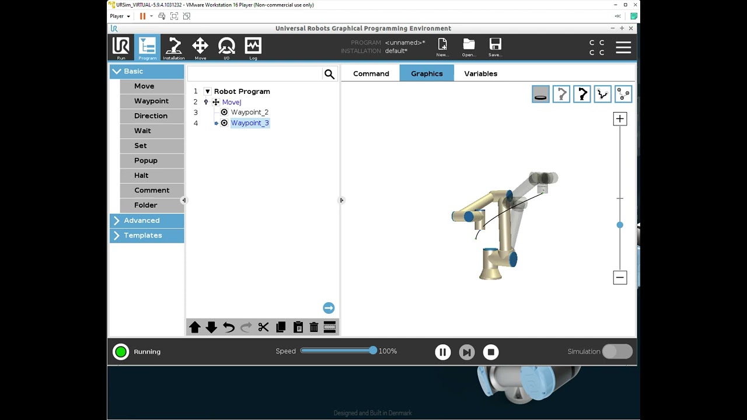Click VMware full screen icon
This screenshot has height=420, width=747.
pos(174,16)
